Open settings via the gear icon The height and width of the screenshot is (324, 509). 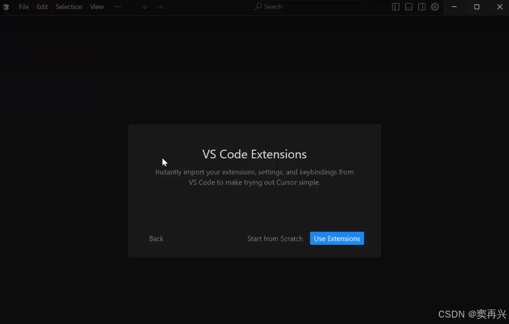435,7
